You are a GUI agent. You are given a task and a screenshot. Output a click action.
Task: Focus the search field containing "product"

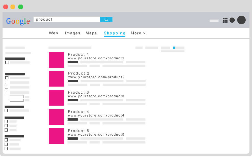pyautogui.click(x=67, y=20)
